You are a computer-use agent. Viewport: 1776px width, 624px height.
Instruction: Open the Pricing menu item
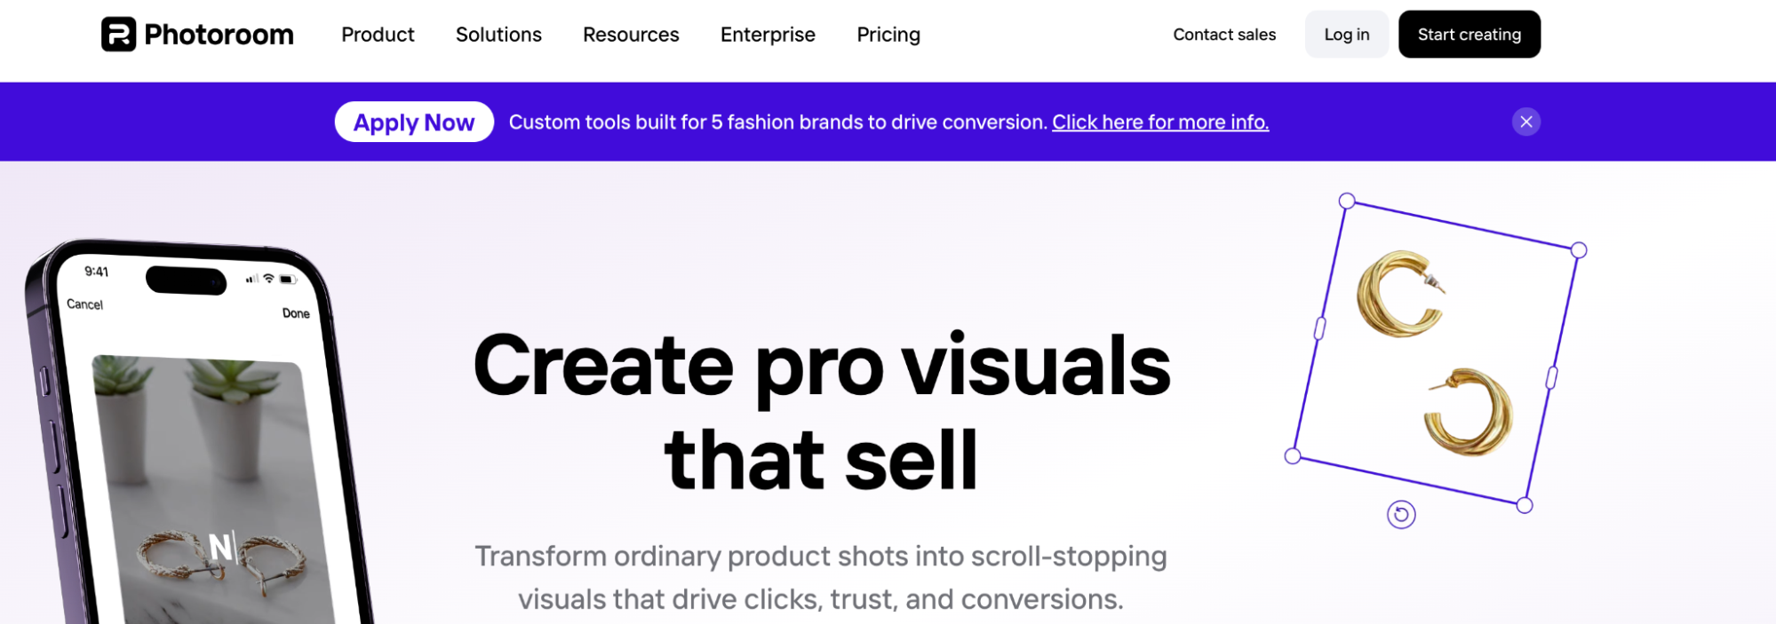888,35
